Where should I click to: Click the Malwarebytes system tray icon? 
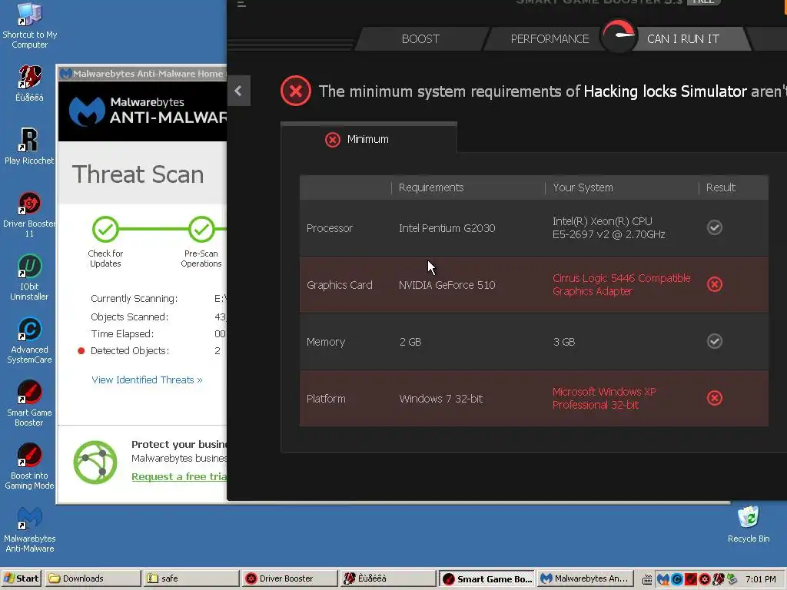pyautogui.click(x=663, y=579)
